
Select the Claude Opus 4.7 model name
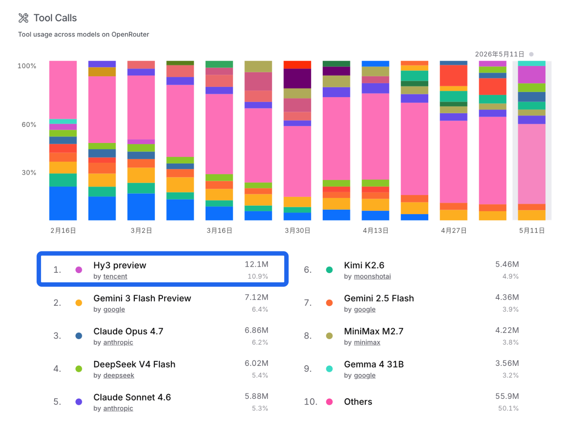(x=128, y=331)
